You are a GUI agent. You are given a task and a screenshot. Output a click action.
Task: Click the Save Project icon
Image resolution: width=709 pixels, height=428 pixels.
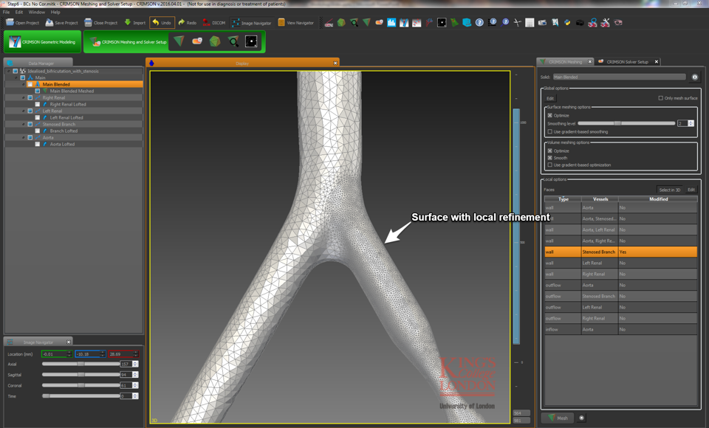tap(49, 23)
